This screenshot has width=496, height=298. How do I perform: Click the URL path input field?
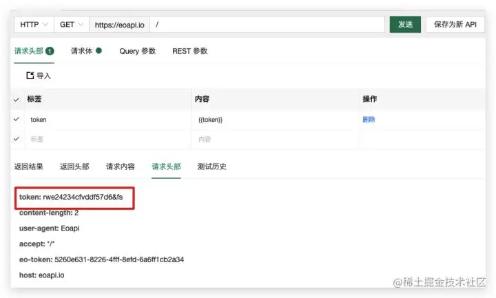(267, 25)
